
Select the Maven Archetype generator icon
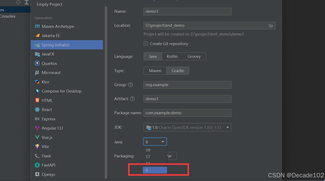click(x=37, y=26)
